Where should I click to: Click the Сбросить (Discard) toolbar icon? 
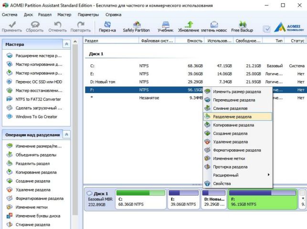click(x=35, y=27)
